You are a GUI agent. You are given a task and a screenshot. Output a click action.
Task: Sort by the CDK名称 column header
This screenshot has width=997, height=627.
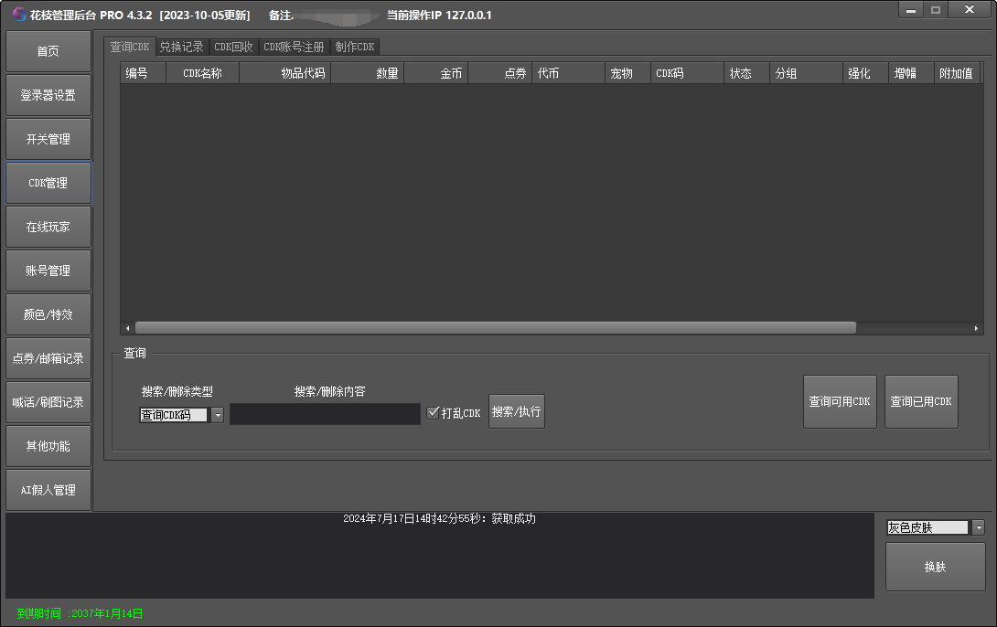point(202,73)
